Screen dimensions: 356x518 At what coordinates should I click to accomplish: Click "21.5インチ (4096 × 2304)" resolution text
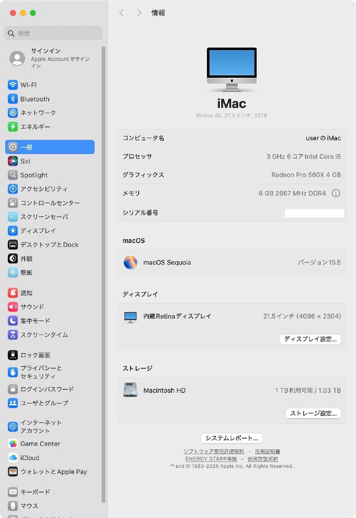coord(302,316)
